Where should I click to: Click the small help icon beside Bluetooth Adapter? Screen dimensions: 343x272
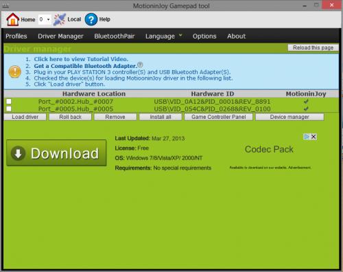pos(140,65)
